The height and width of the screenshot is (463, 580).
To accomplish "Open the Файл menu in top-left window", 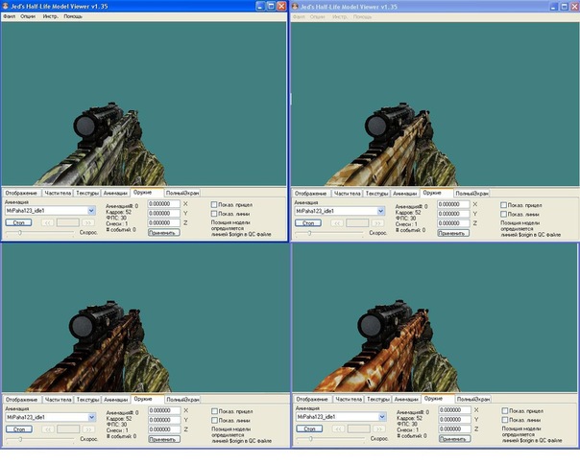I will point(10,16).
